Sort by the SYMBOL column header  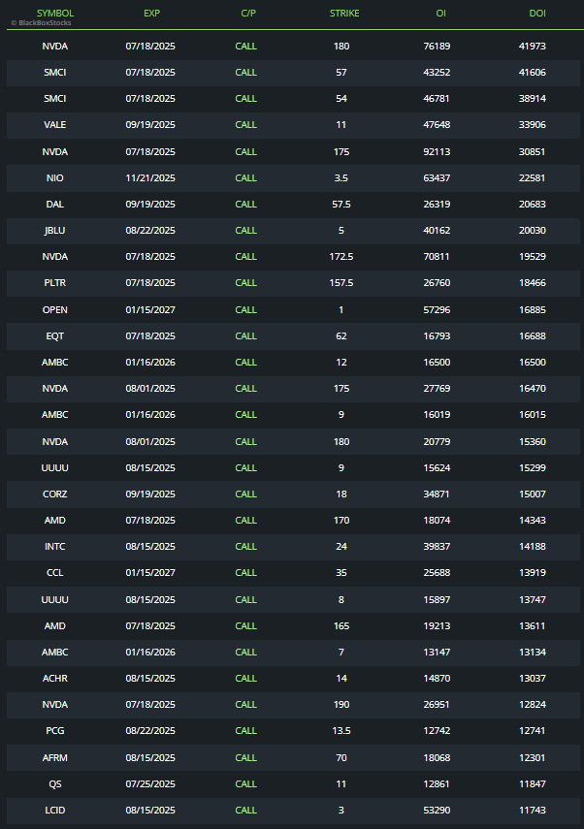click(55, 14)
